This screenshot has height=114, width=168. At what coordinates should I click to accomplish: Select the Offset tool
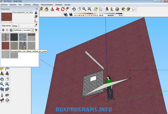point(68,9)
